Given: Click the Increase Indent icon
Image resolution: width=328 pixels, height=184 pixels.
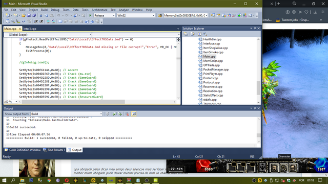Looking at the screenshot, I should click(x=41, y=21).
